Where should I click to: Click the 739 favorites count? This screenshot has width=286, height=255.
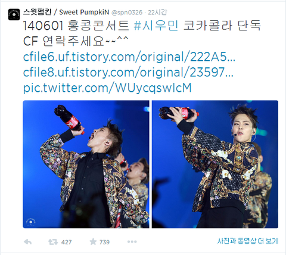tap(104, 242)
